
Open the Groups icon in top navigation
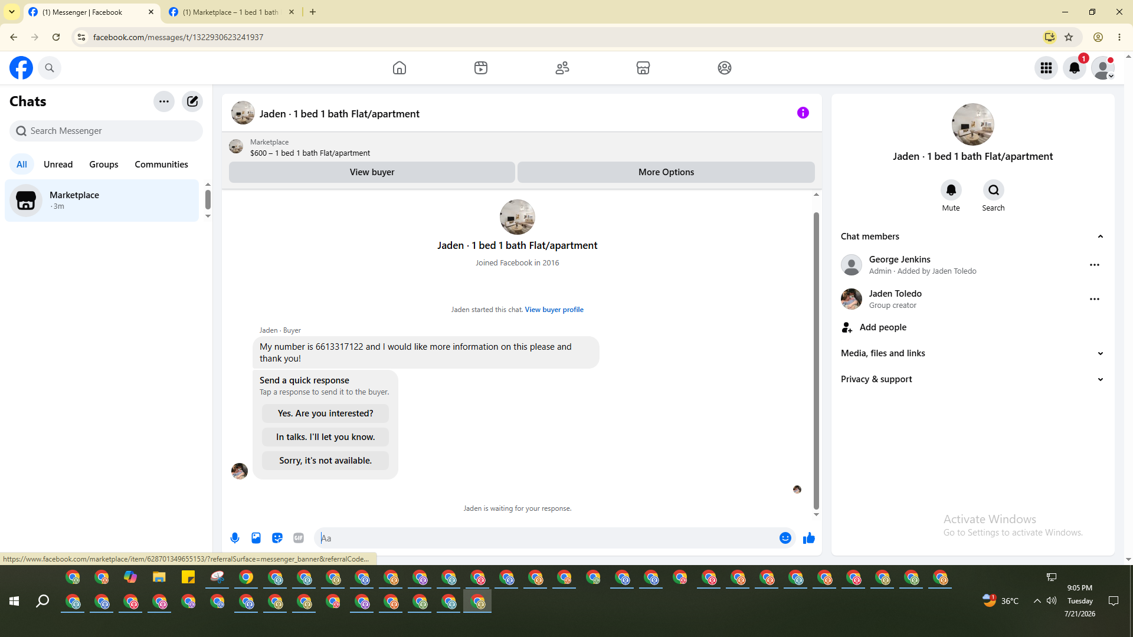click(725, 68)
